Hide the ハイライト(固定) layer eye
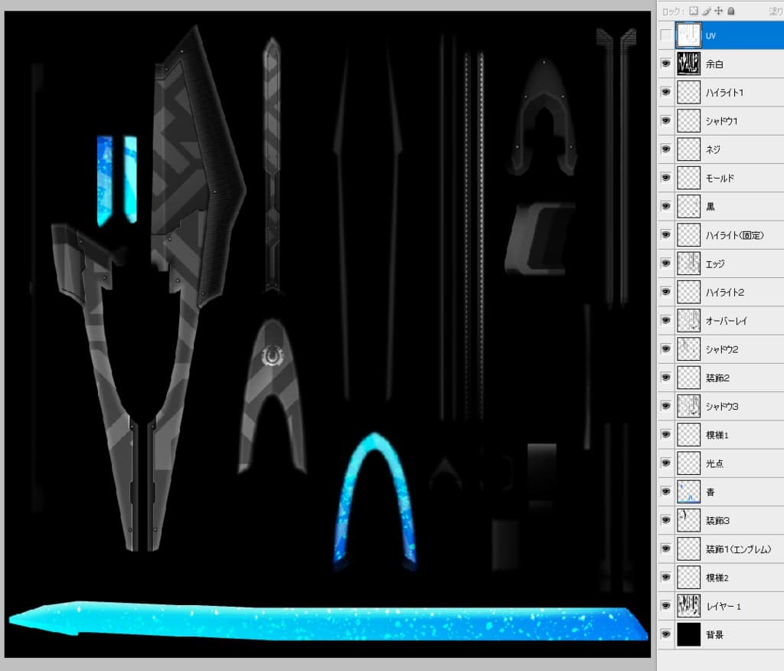Viewport: 784px width, 671px height. point(665,234)
